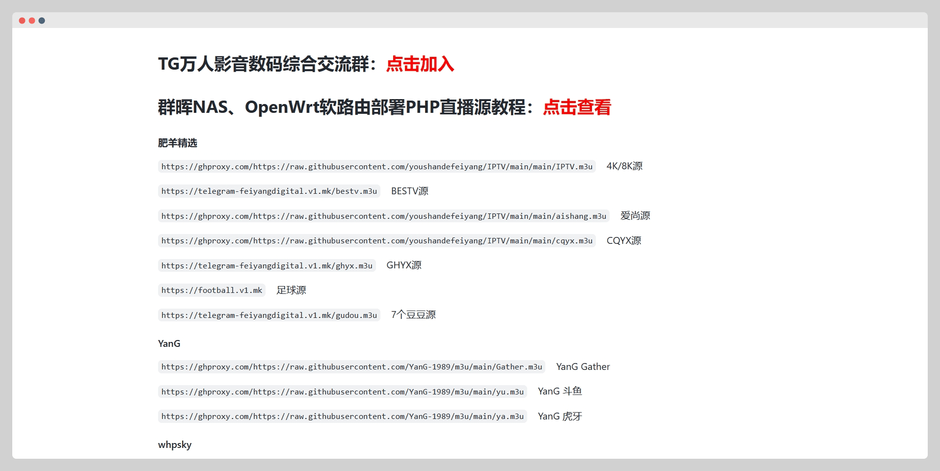Click the second red window dot
The image size is (940, 471).
coord(32,21)
